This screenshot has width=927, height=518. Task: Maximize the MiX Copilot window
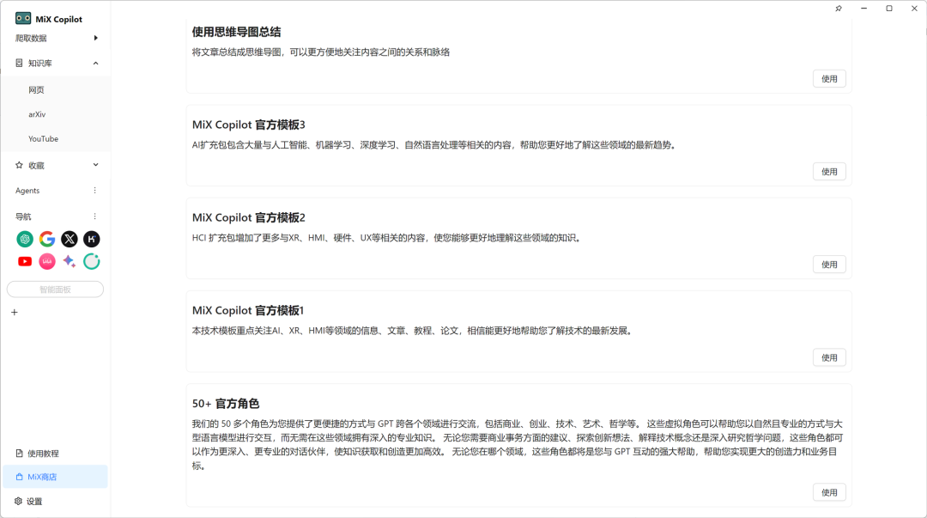[889, 9]
